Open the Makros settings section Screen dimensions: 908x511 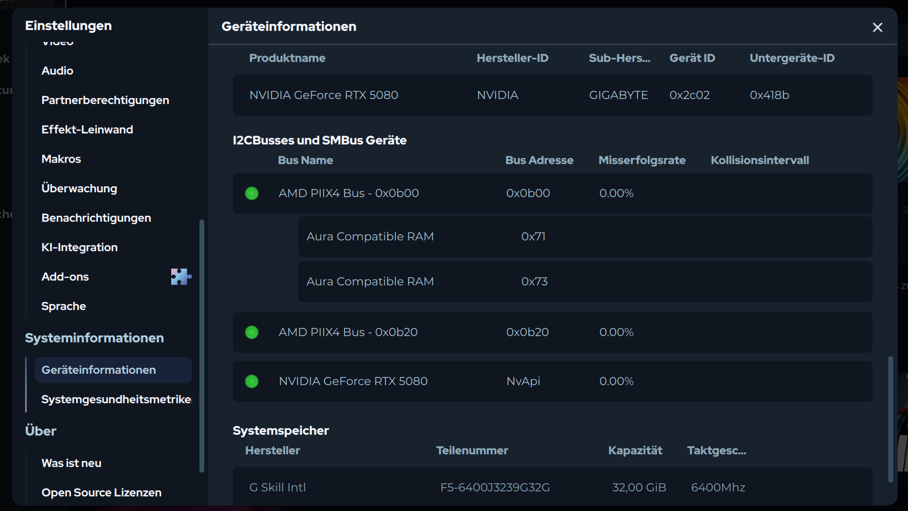(x=61, y=159)
